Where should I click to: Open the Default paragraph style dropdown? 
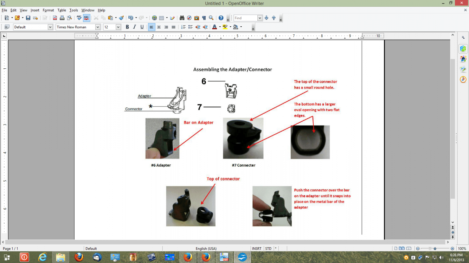[x=50, y=27]
